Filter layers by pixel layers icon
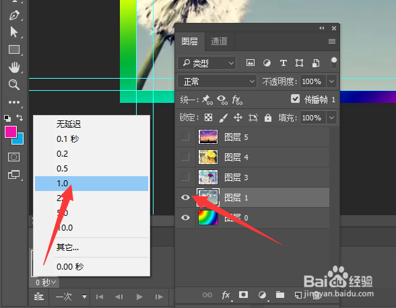 click(x=251, y=63)
